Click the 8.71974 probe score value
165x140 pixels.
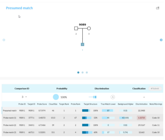(42, 110)
